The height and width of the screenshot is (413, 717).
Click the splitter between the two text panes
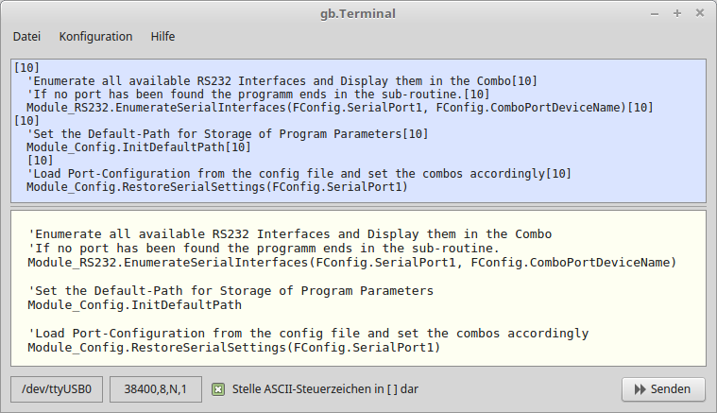click(358, 207)
